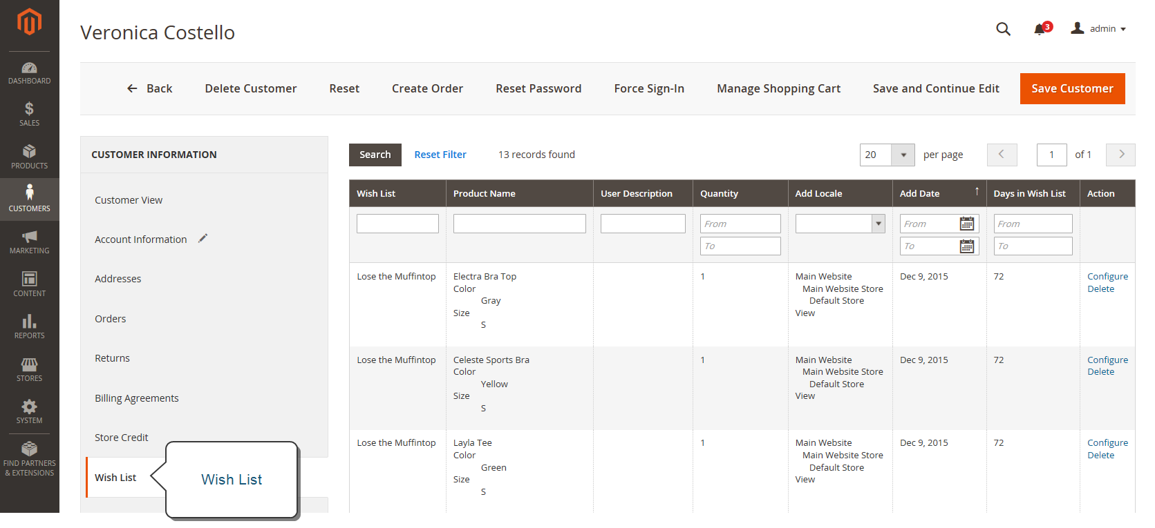Focus the Product Name filter field
The width and height of the screenshot is (1155, 528).
click(520, 224)
